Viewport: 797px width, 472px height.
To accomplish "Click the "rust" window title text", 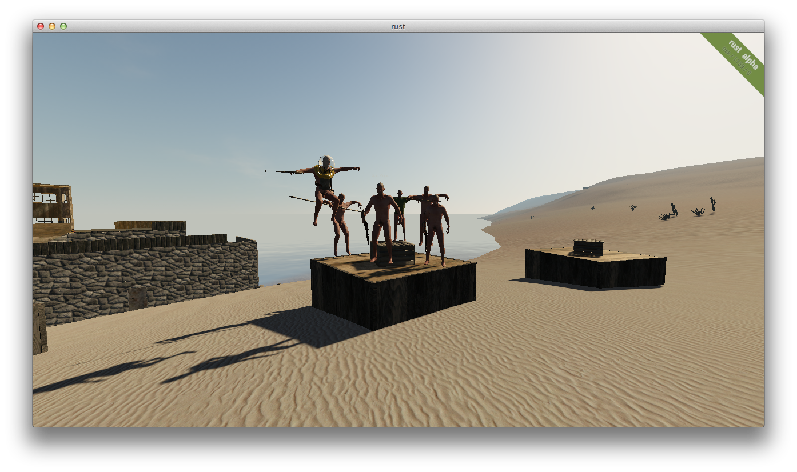I will click(x=398, y=26).
